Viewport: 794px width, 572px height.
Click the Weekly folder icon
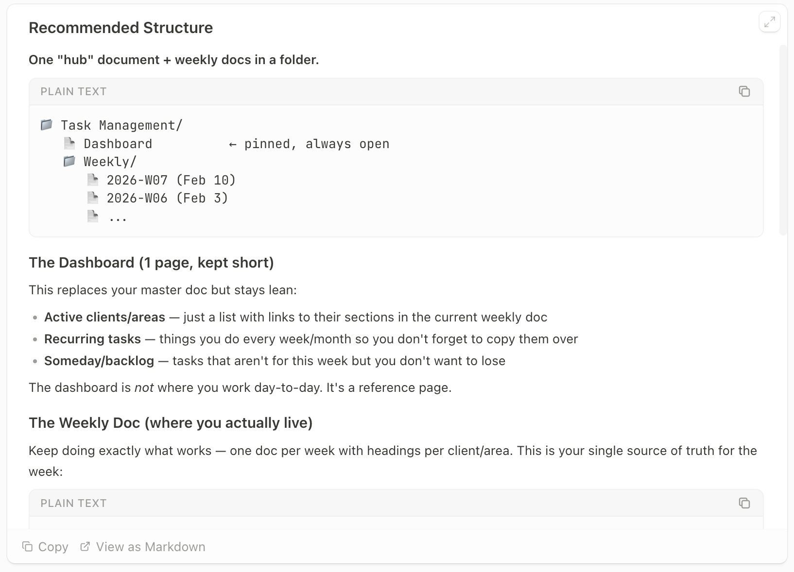pyautogui.click(x=69, y=161)
